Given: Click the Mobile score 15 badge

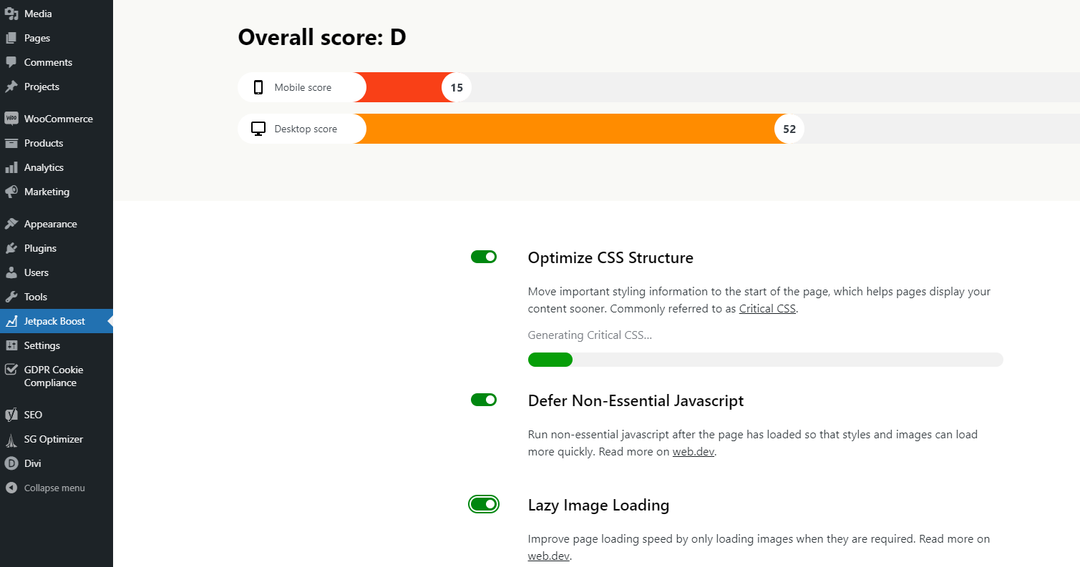Looking at the screenshot, I should coord(457,88).
